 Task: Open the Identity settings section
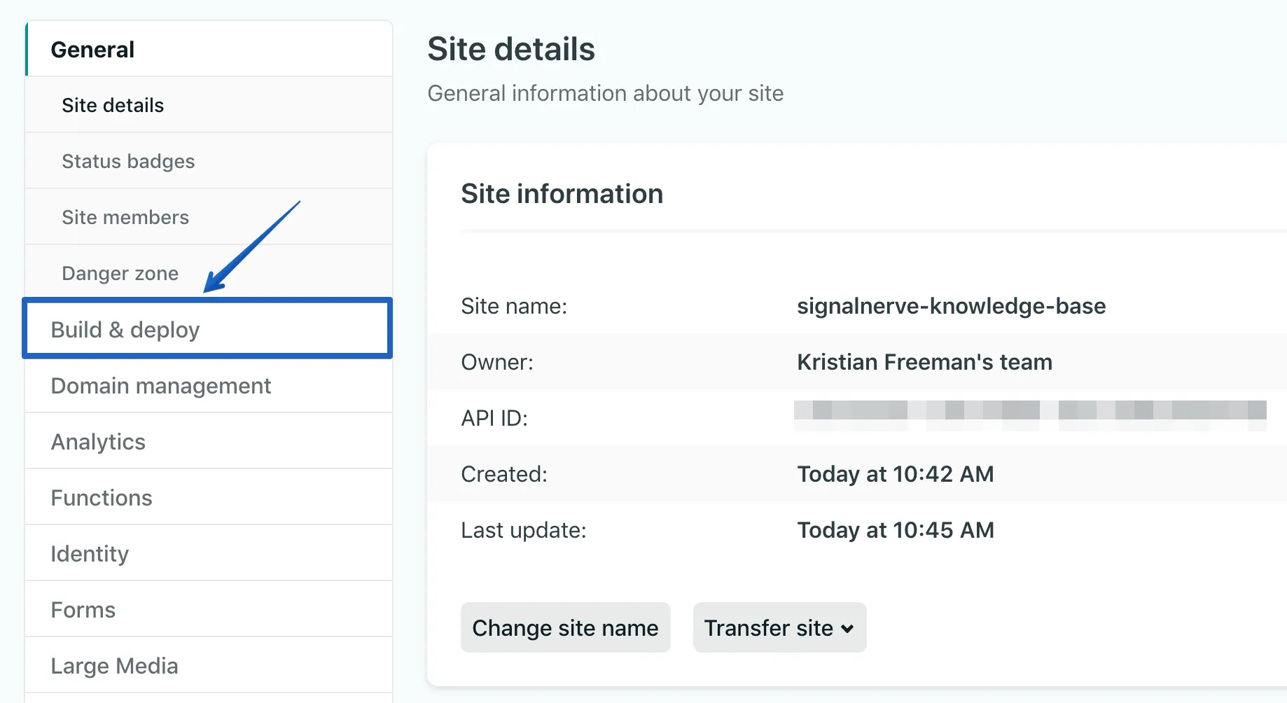click(89, 553)
